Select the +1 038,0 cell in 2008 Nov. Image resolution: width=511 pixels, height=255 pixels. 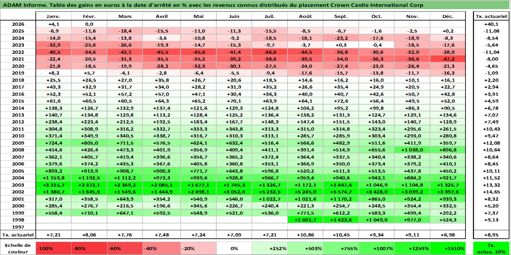pyautogui.click(x=412, y=150)
